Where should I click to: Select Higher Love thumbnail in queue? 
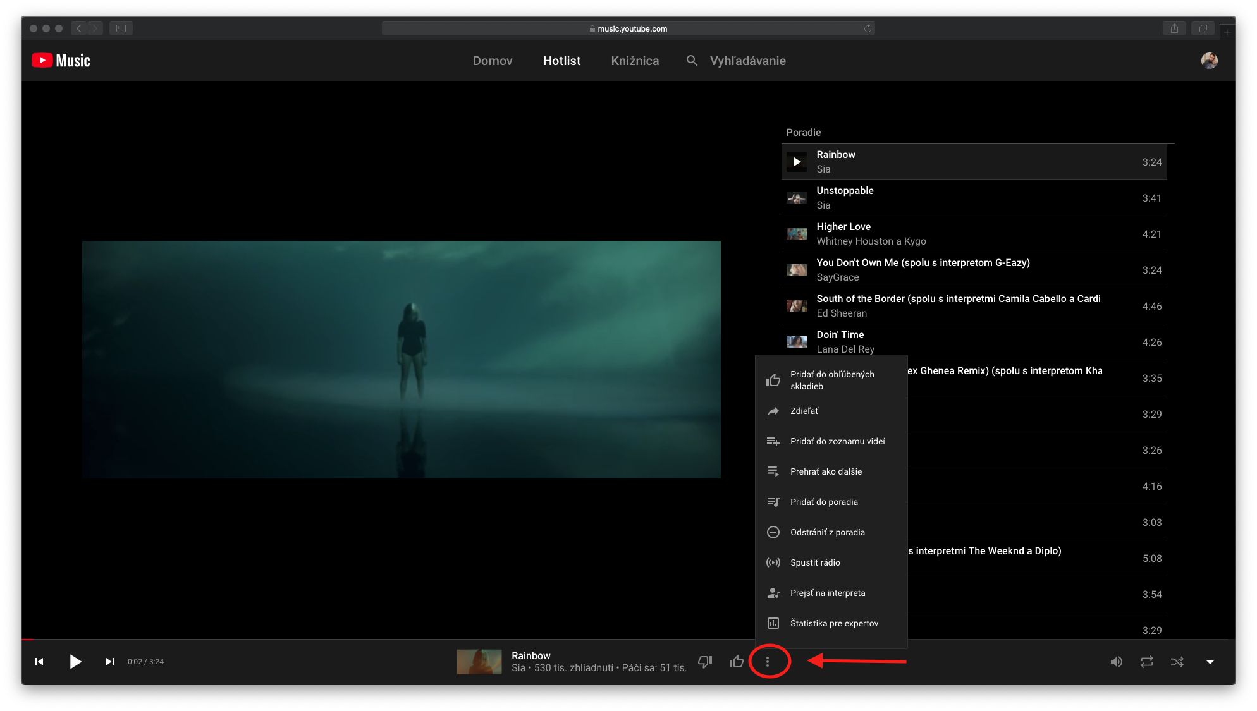click(797, 234)
